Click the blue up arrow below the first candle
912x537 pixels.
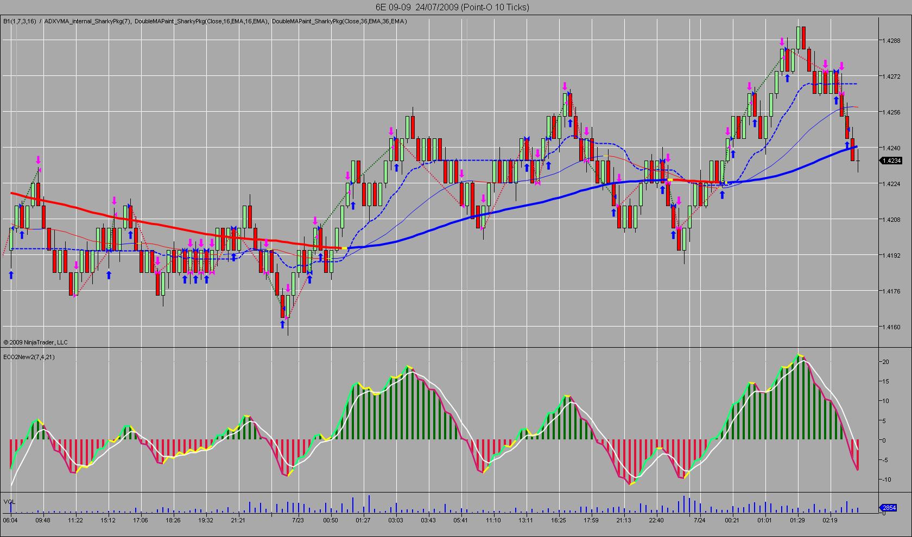[x=11, y=275]
